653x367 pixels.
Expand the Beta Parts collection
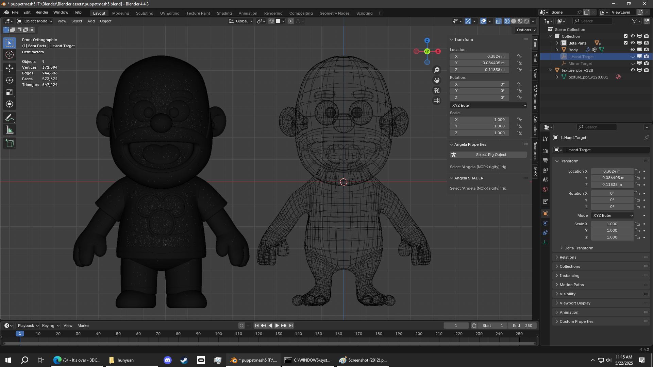click(557, 43)
